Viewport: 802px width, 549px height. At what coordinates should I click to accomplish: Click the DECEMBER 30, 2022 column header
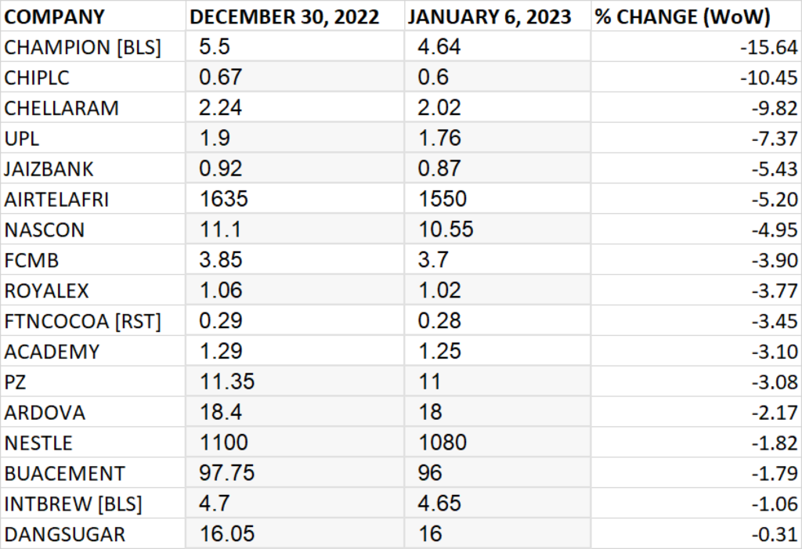294,16
